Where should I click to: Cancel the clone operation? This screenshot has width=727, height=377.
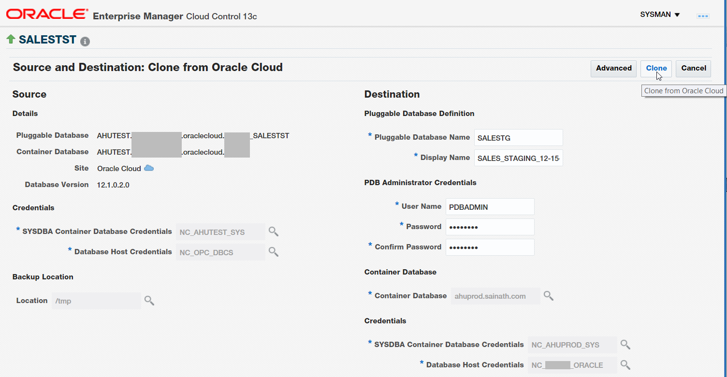click(x=694, y=68)
